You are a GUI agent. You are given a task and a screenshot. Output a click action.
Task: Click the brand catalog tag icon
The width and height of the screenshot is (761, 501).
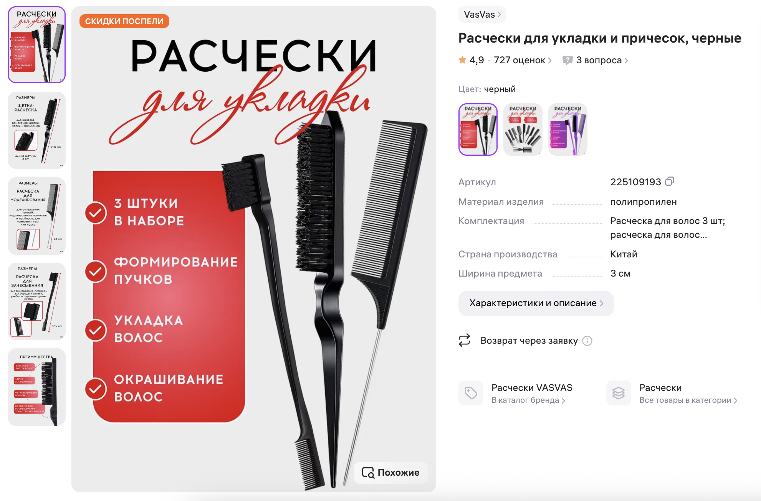(x=471, y=393)
